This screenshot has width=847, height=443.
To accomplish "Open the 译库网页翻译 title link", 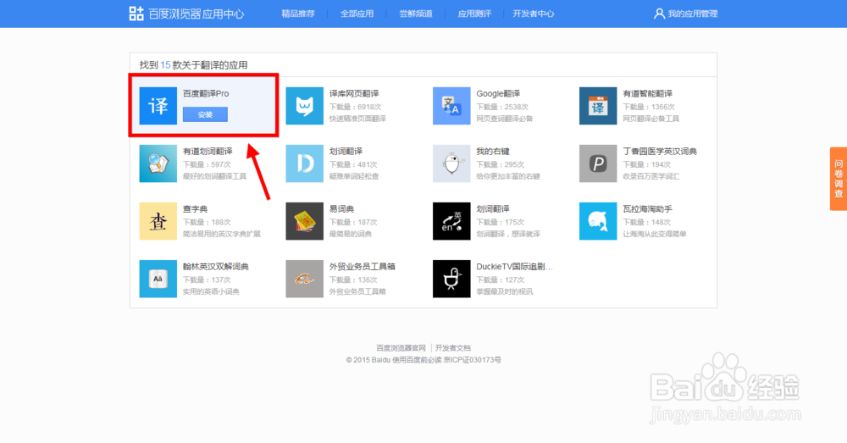I will click(x=354, y=93).
